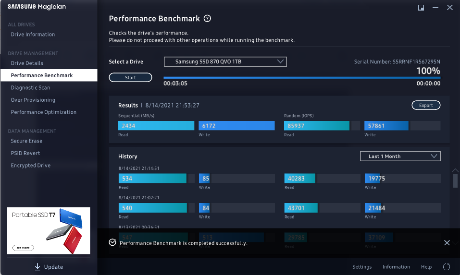Open the Settings link in the footer
The width and height of the screenshot is (460, 275).
click(362, 267)
